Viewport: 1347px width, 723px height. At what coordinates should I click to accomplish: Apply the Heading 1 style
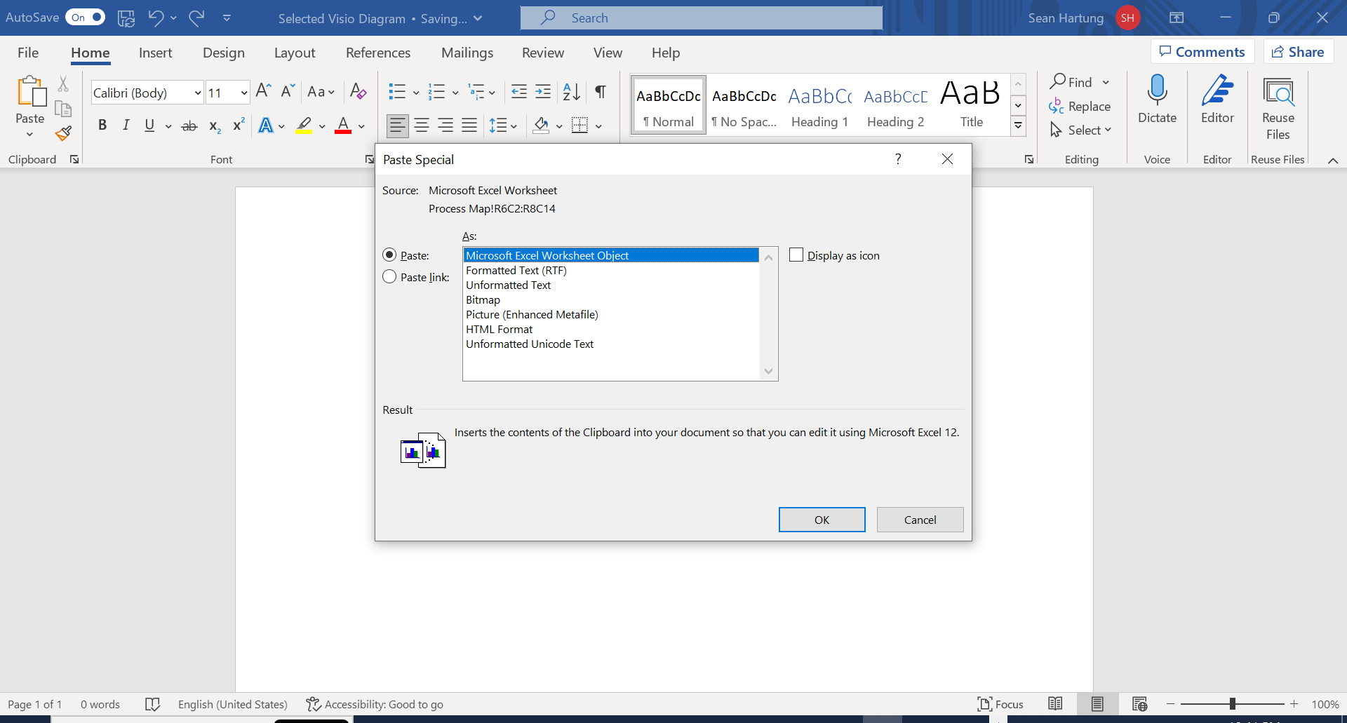[819, 105]
